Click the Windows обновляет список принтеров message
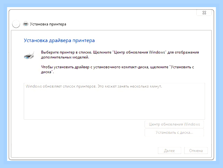This screenshot has height=168, width=223. point(94,87)
